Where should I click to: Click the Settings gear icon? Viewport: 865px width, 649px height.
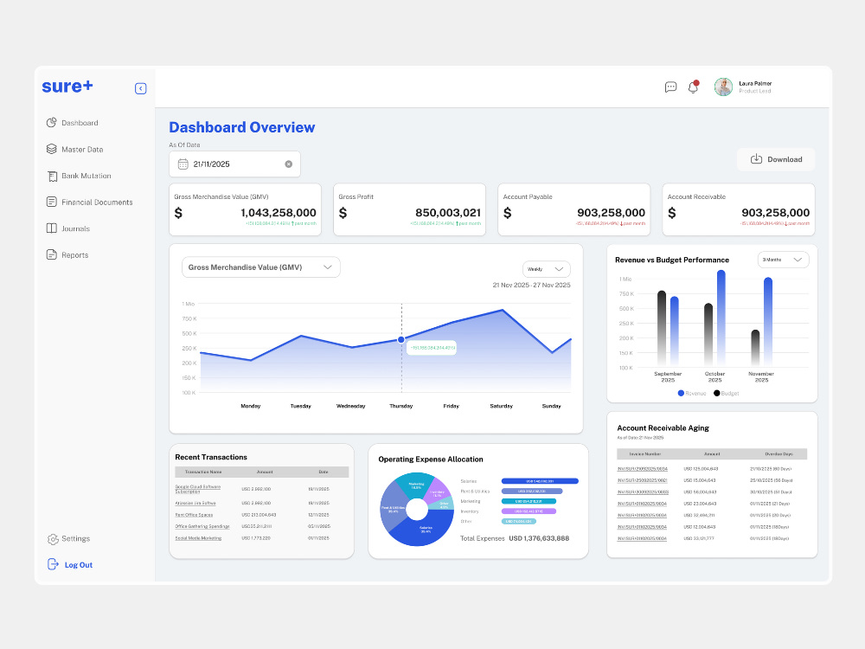(x=53, y=538)
